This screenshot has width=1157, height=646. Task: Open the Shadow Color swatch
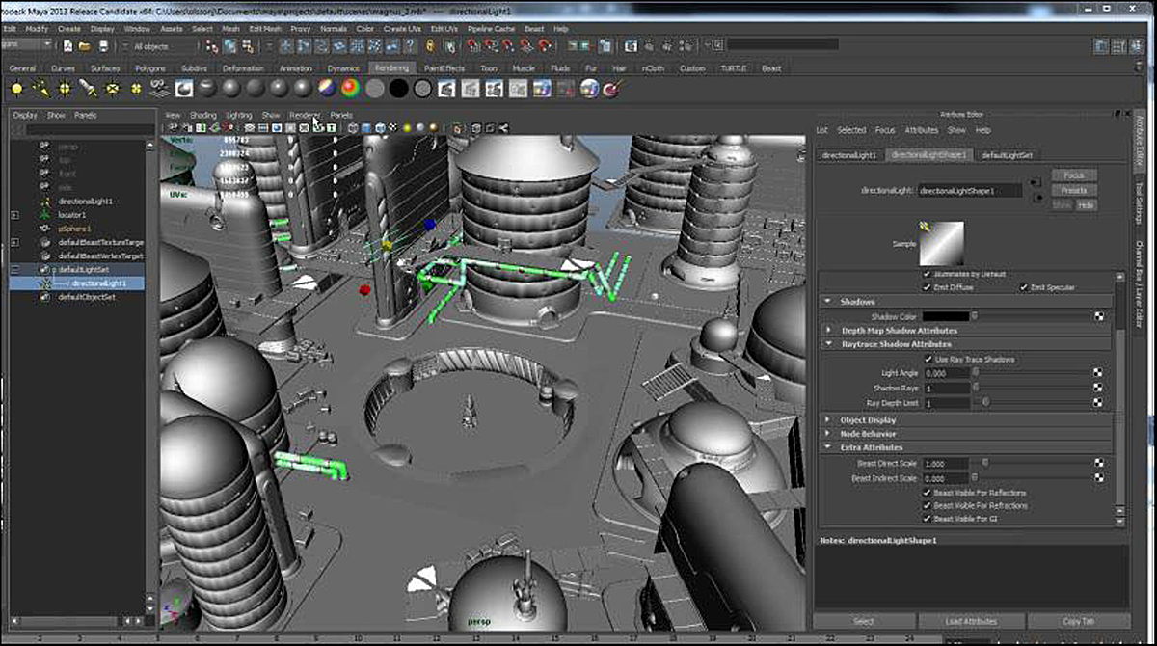click(x=947, y=317)
